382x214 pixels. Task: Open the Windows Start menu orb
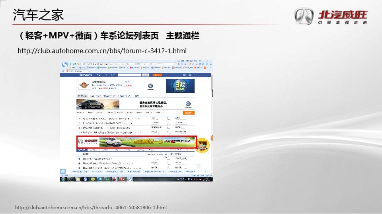click(x=63, y=179)
